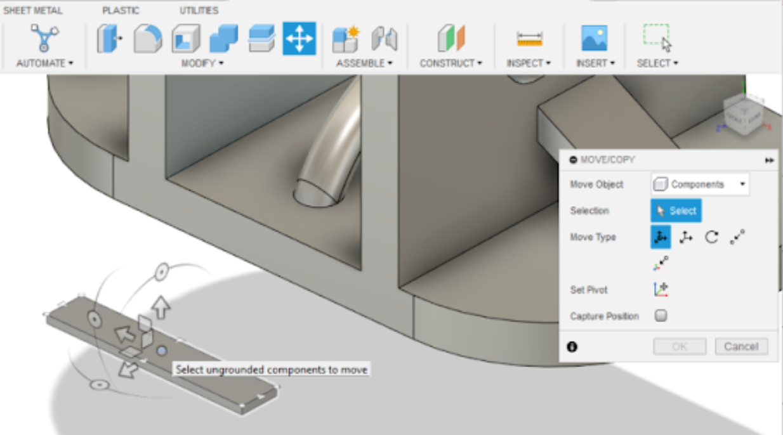The width and height of the screenshot is (783, 435).
Task: Choose Point to Position move type
Action: 661,263
